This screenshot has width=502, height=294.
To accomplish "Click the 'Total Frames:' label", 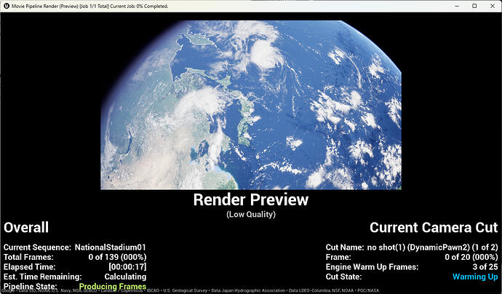I will click(x=28, y=257).
